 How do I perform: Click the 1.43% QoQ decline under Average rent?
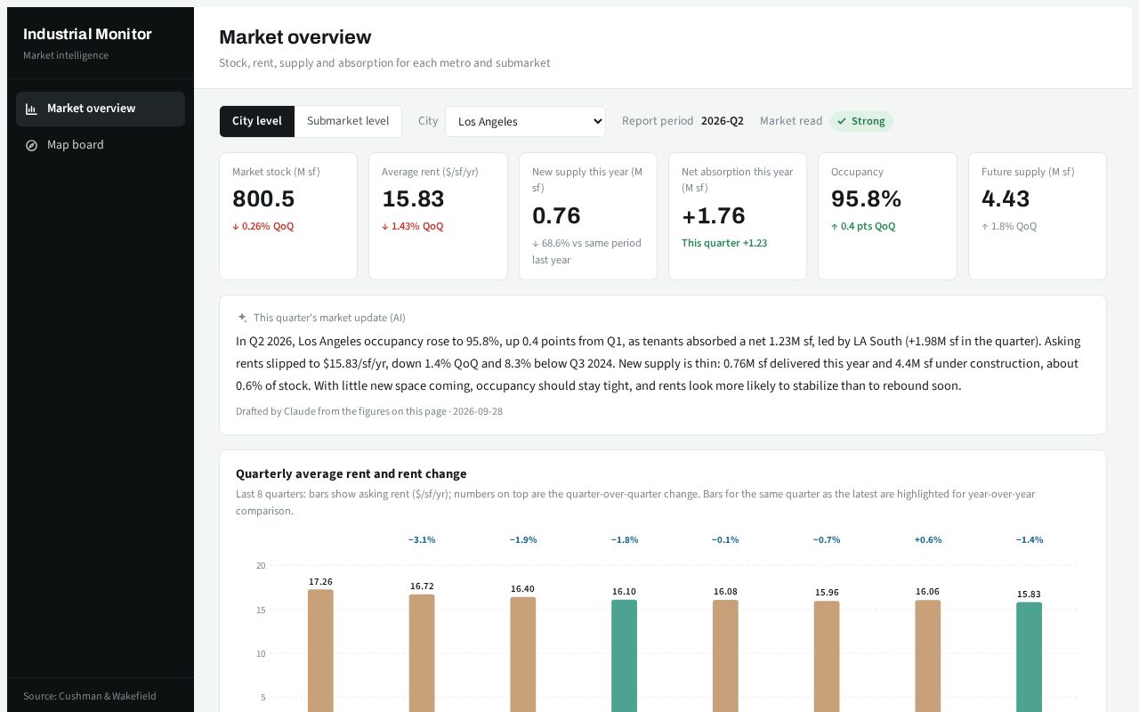tap(413, 226)
